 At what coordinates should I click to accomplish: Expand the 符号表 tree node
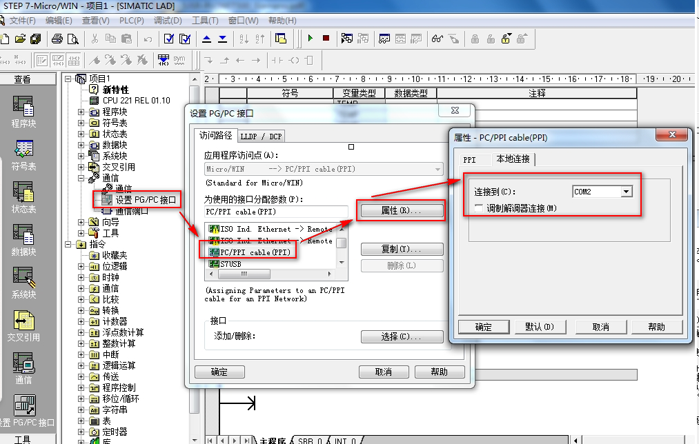click(81, 123)
